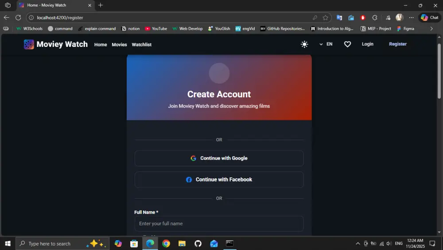Open the browser profile avatar
The image size is (443, 250).
pyautogui.click(x=399, y=18)
